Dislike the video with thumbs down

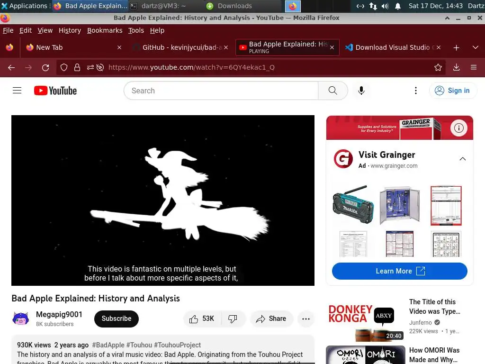pyautogui.click(x=233, y=318)
